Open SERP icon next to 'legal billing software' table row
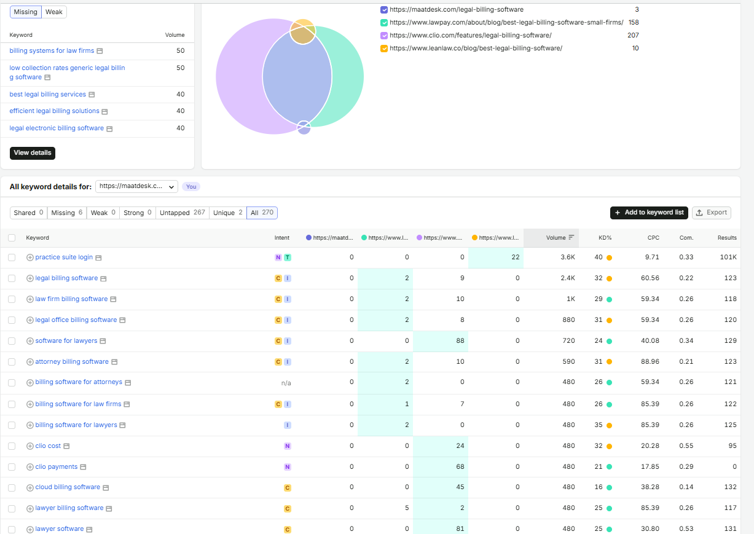 (103, 279)
